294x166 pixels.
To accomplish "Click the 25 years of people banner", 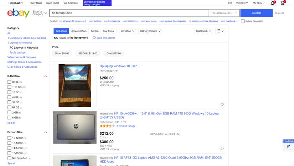I will [97, 3].
